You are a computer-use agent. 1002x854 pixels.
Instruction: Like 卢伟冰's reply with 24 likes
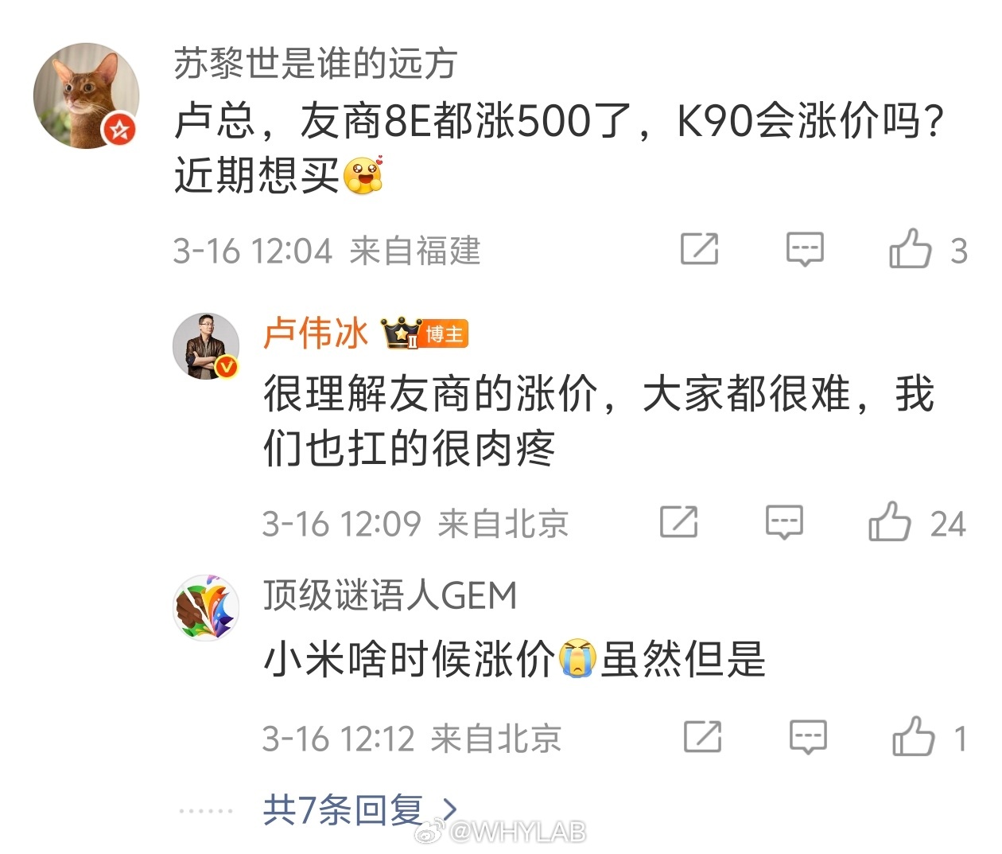[889, 522]
